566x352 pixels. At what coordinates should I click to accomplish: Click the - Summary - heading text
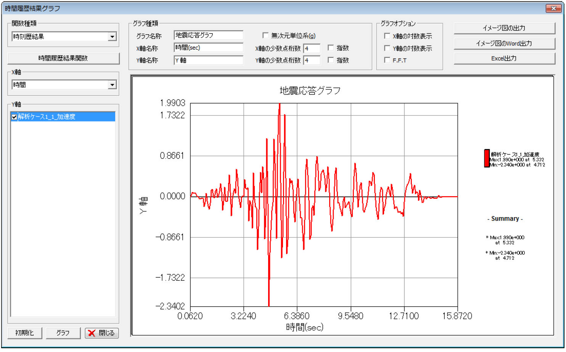[x=505, y=219]
